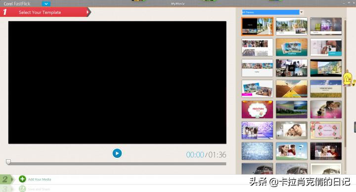Select the wheat field sky title template
The image size is (356, 192).
coord(326,89)
